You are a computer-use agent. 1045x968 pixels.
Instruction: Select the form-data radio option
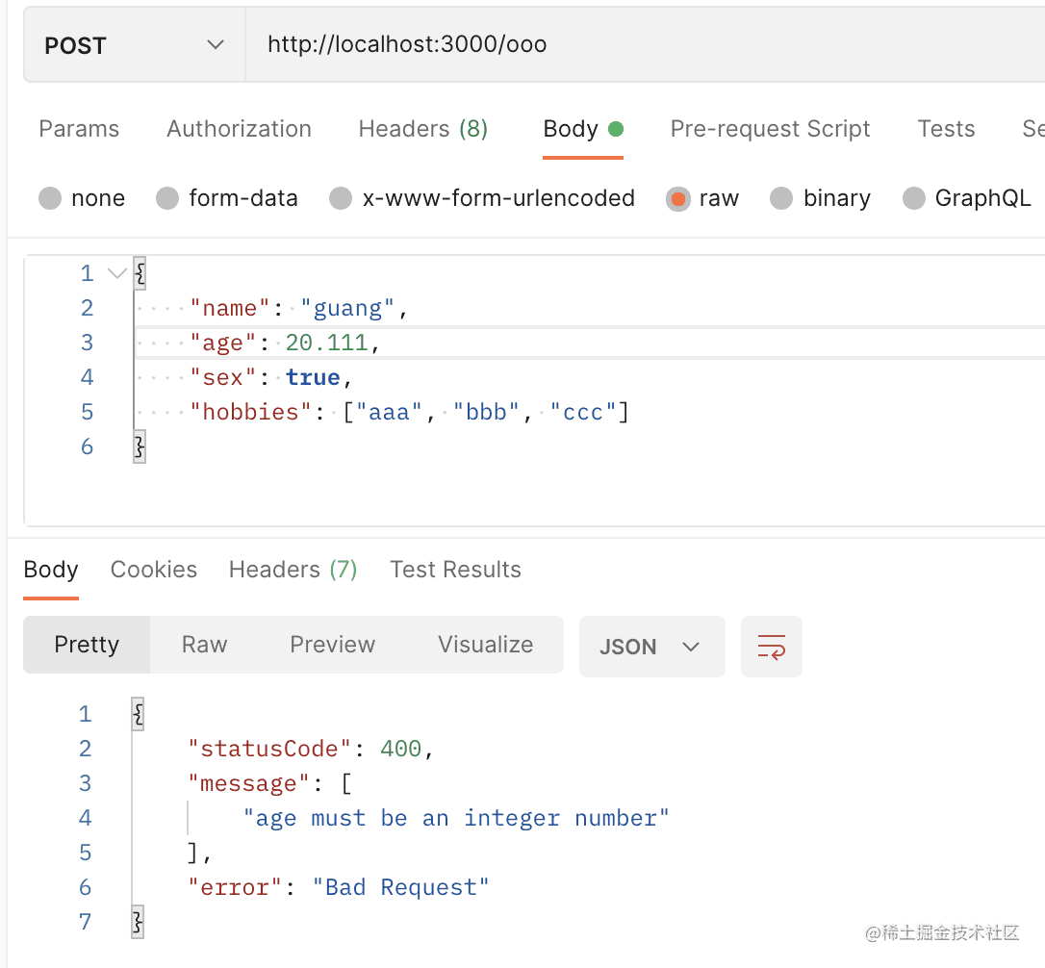167,199
